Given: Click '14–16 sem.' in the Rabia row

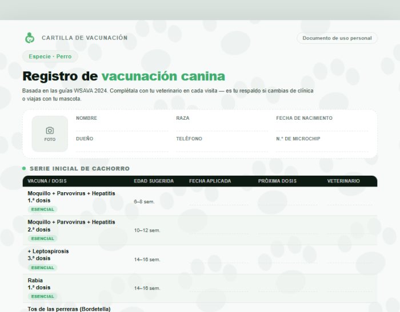Looking at the screenshot, I should tap(147, 288).
